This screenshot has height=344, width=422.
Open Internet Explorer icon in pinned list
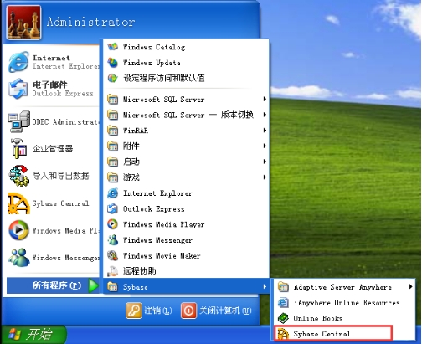click(18, 62)
